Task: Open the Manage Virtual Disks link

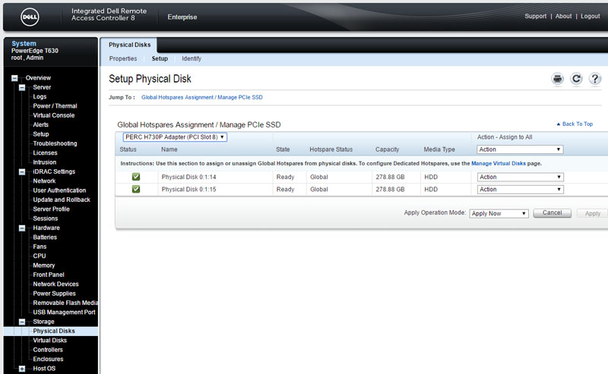Action: (x=499, y=163)
